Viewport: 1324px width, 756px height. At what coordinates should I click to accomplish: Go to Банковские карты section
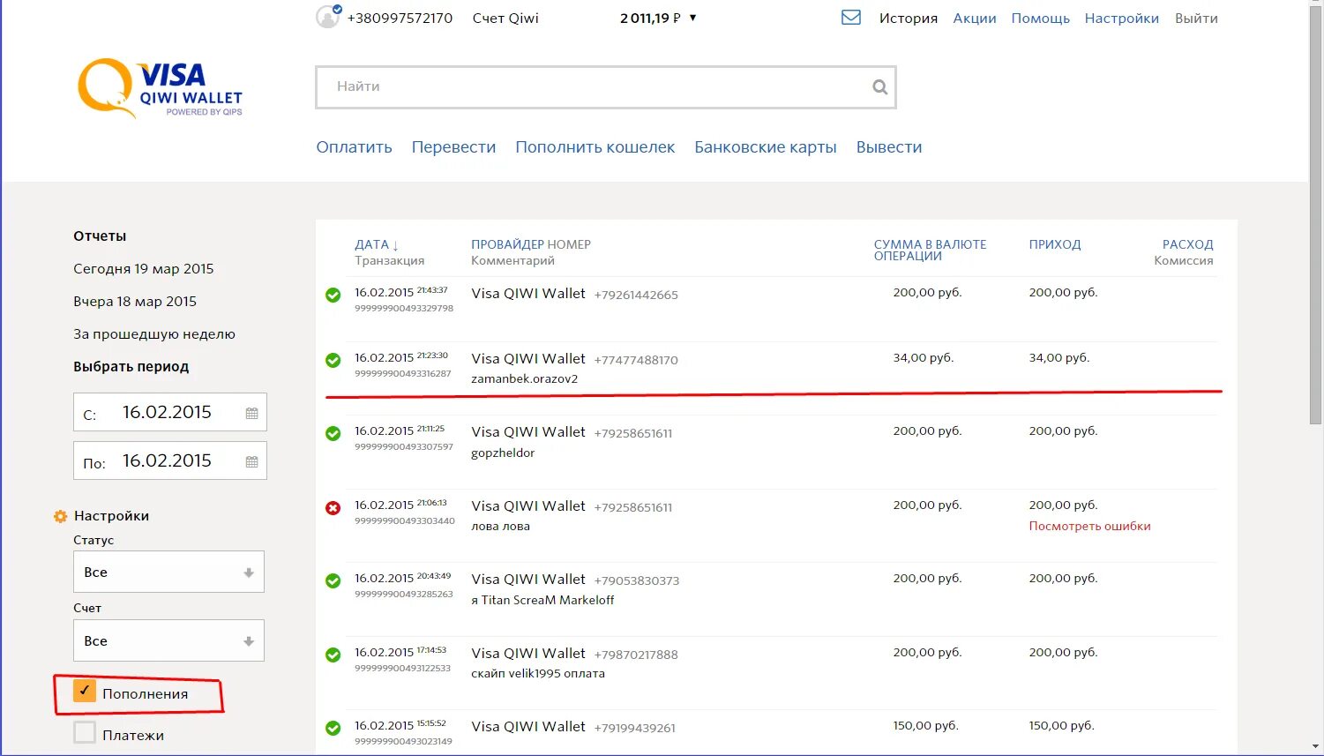point(766,147)
